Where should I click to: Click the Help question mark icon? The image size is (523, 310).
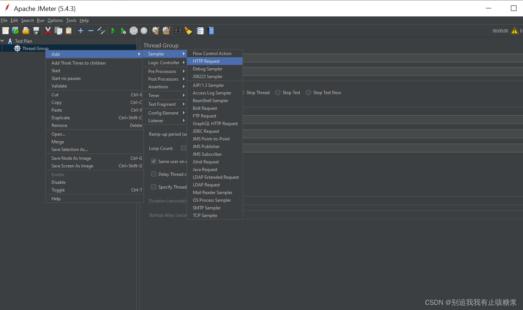click(x=211, y=31)
